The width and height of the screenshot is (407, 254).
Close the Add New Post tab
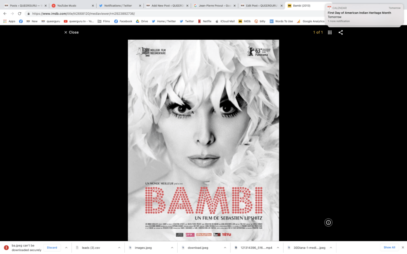188,6
